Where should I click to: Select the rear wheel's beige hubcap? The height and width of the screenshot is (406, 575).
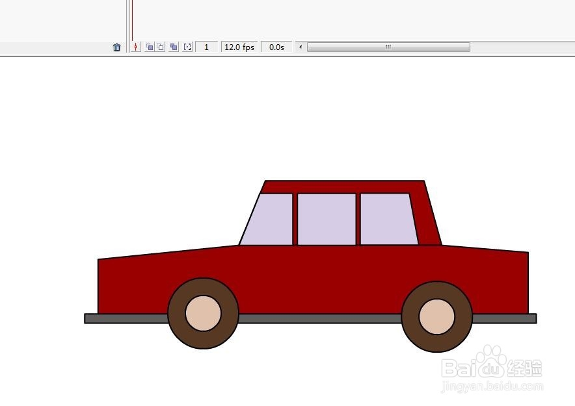[x=436, y=317]
